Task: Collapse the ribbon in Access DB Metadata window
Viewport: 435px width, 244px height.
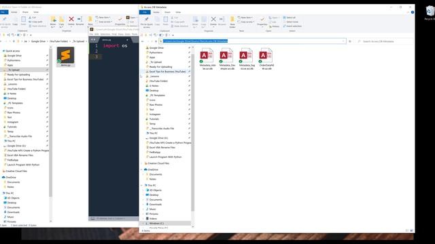Action: click(408, 12)
